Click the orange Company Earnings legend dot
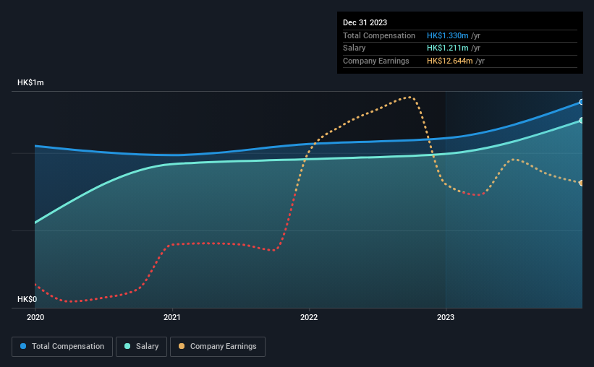 182,346
